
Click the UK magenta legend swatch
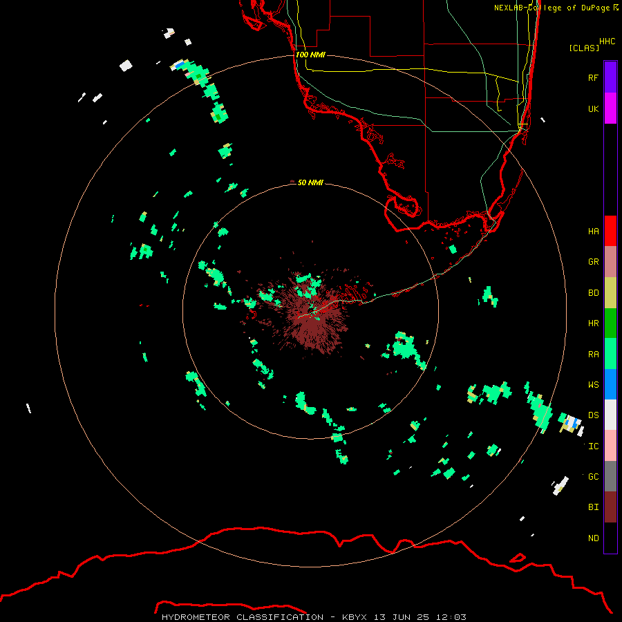pyautogui.click(x=610, y=109)
